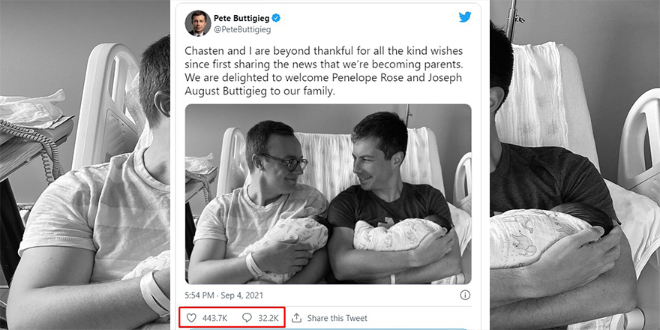Select 'Share this Tweet' text
Screen dimensions: 660x330
tap(337, 318)
